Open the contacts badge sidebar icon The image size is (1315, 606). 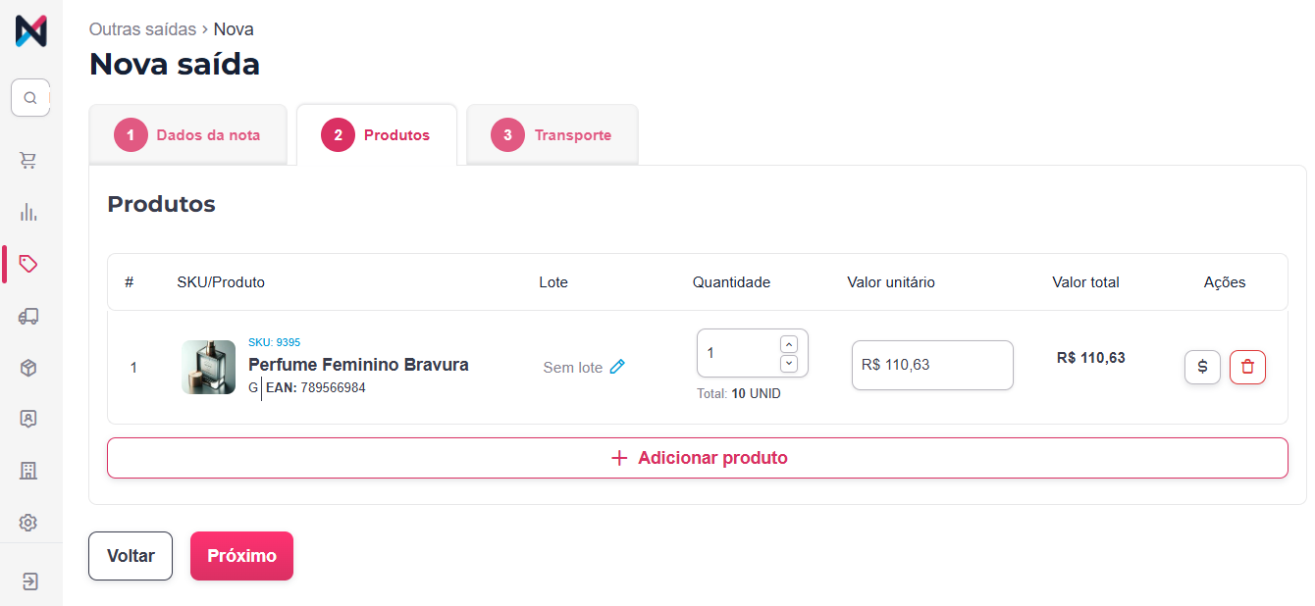coord(28,419)
